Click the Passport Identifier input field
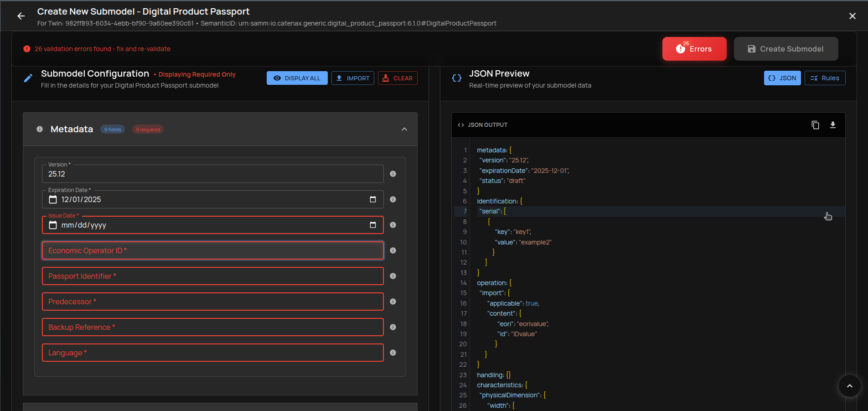This screenshot has width=868, height=411. coord(212,276)
